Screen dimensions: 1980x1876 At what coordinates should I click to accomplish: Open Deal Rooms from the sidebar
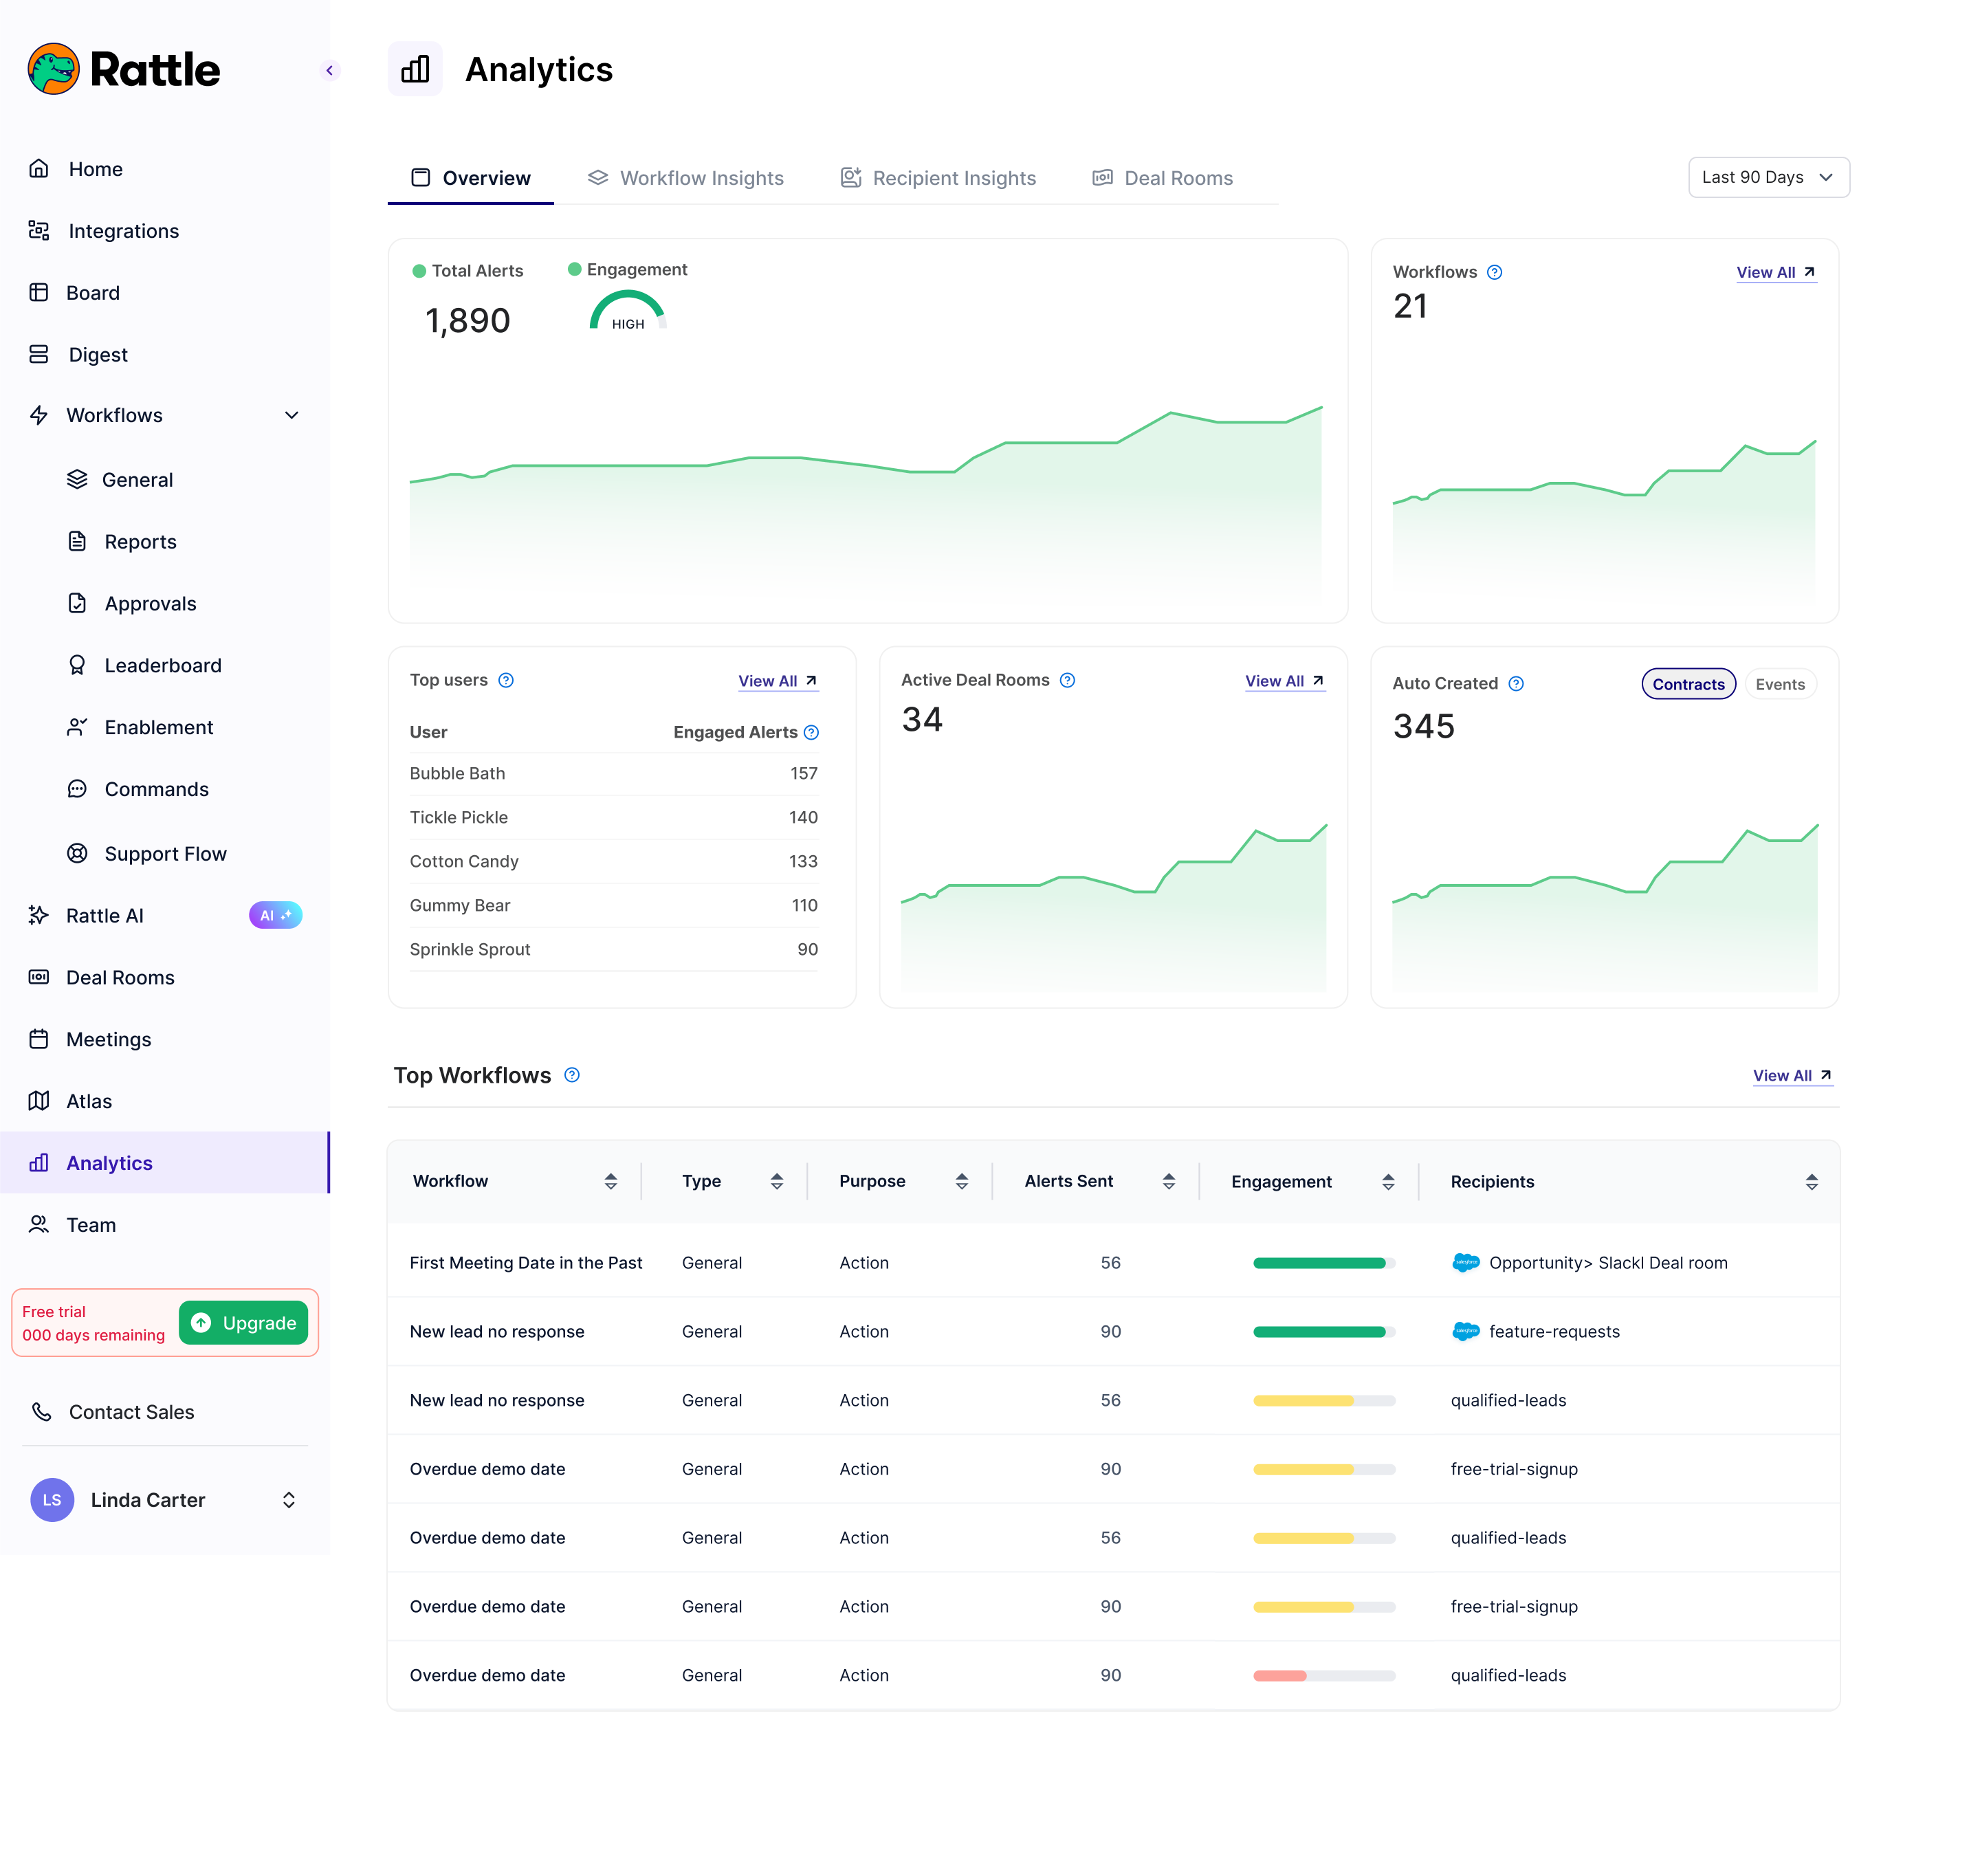119,977
